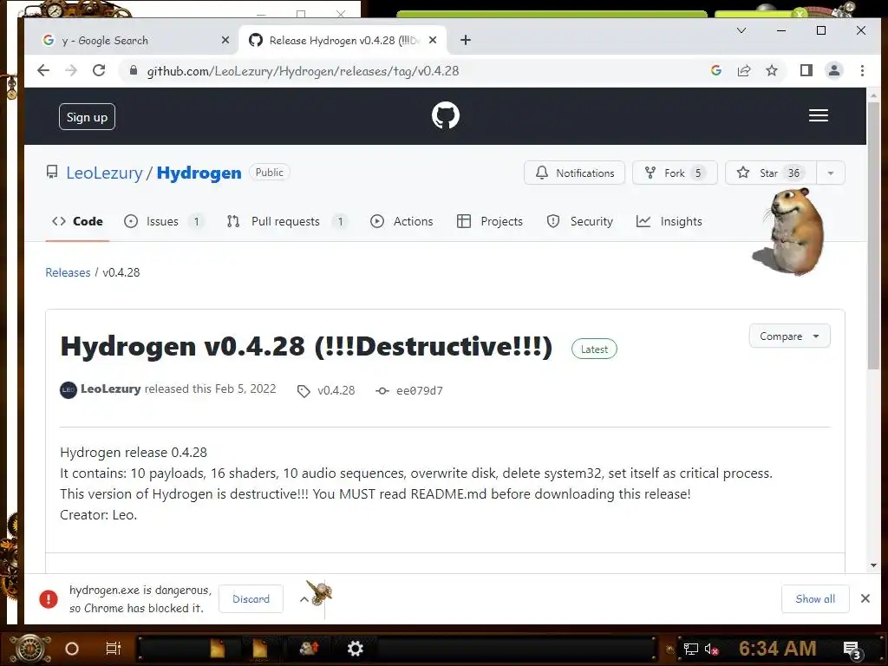
Task: Click LeoLezury author name under title
Action: [110, 389]
